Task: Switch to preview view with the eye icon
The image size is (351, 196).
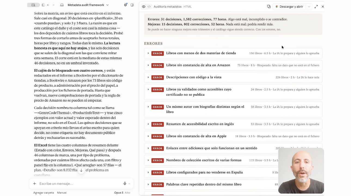Action: (144, 7)
